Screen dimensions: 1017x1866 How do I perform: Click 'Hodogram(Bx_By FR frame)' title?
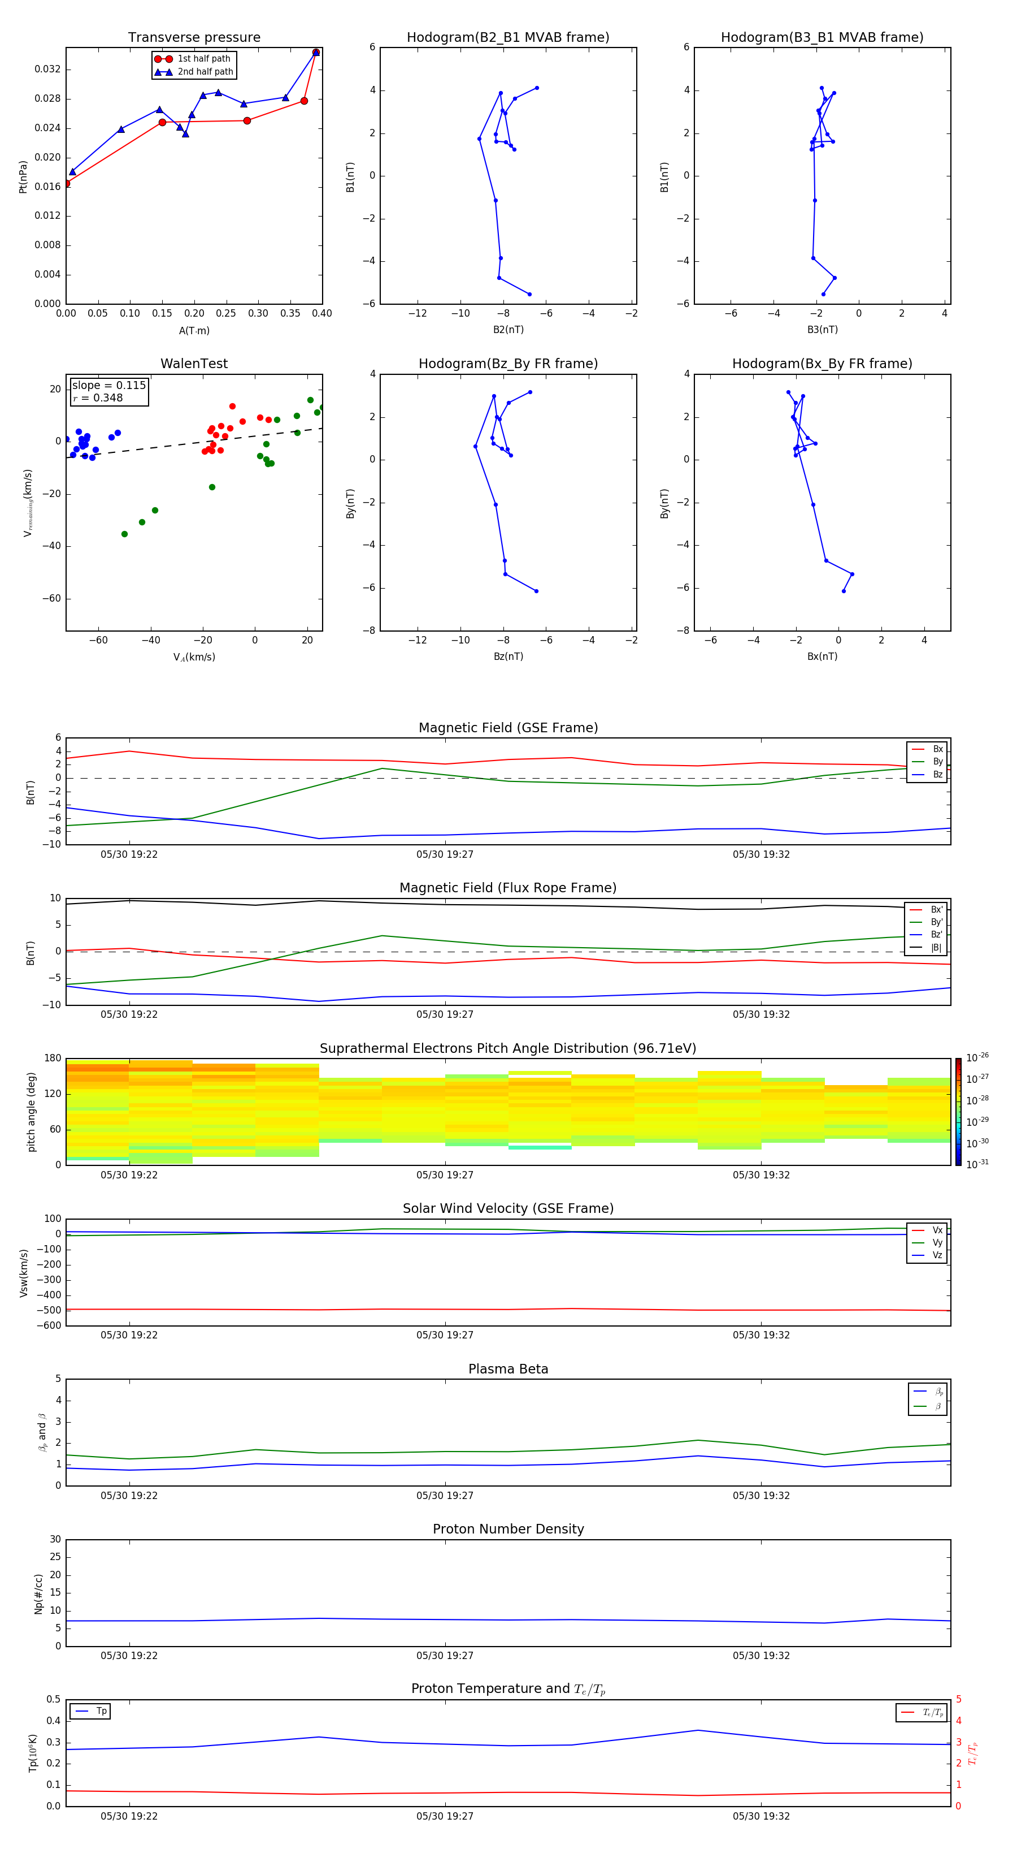click(822, 364)
